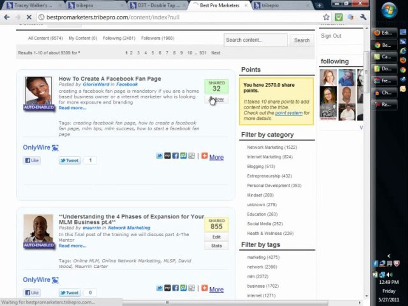This screenshot has height=306, width=408.
Task: Click the Edit button on the MLM post
Action: click(x=216, y=237)
